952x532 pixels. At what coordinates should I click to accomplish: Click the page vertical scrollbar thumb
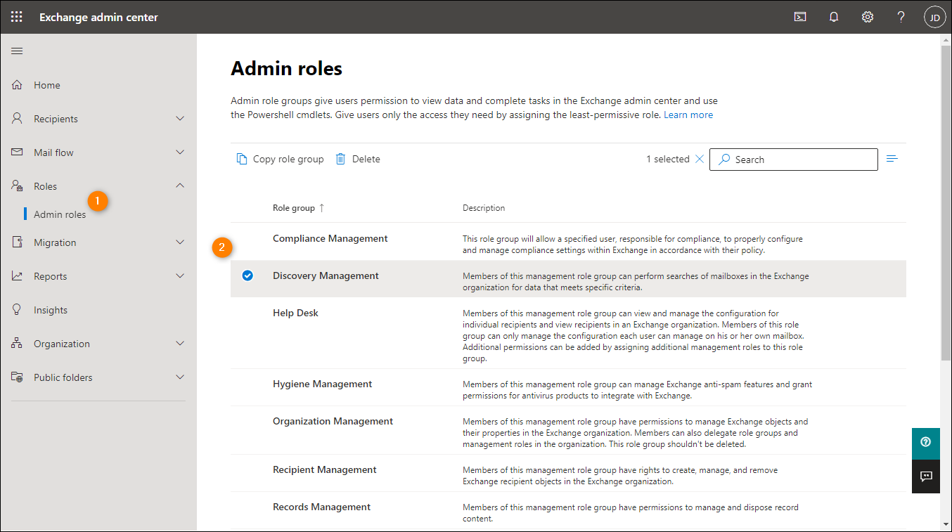(x=946, y=202)
